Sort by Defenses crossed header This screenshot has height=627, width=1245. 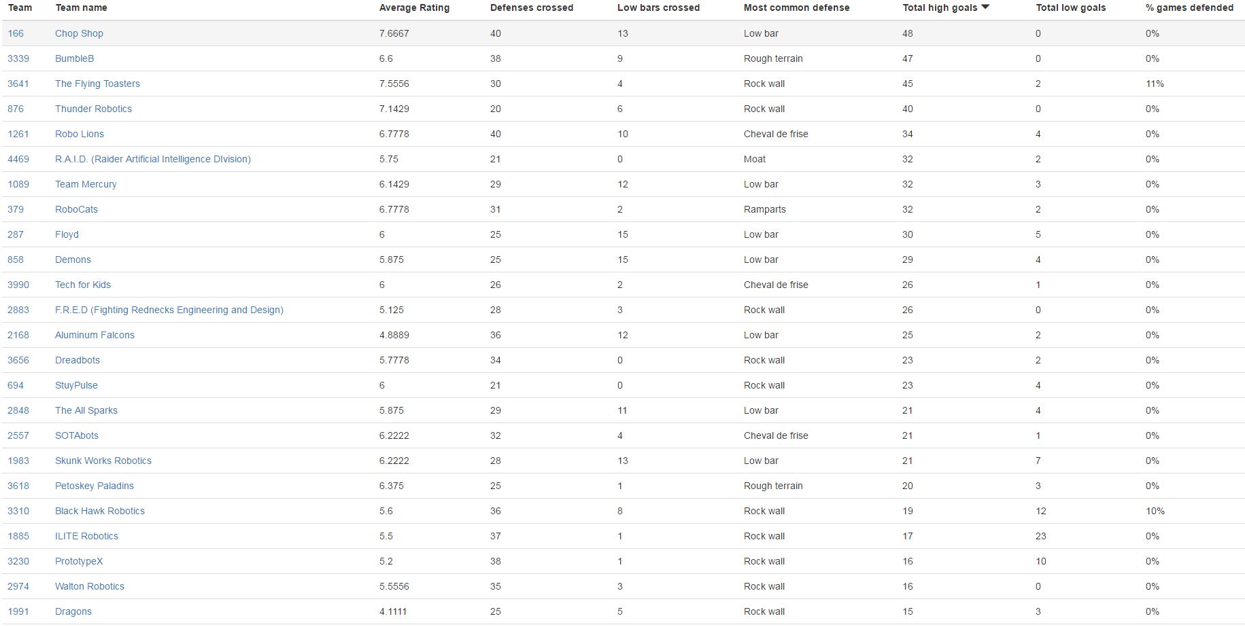tap(531, 7)
